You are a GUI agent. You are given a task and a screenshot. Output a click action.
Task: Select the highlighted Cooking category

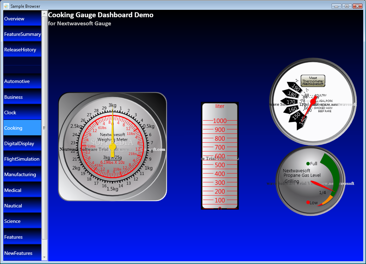coord(22,128)
